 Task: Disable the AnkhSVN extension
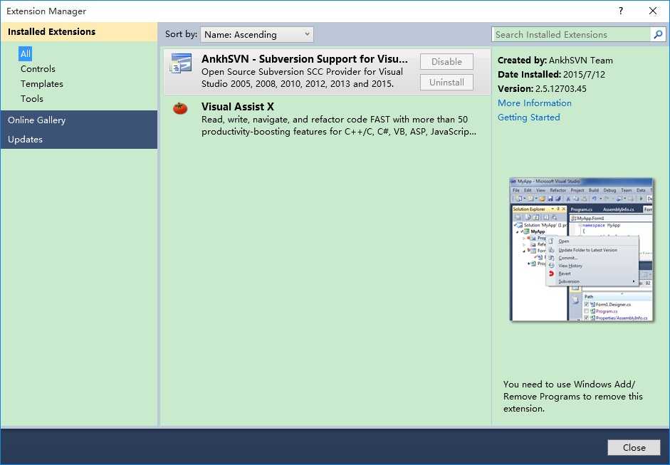point(446,61)
